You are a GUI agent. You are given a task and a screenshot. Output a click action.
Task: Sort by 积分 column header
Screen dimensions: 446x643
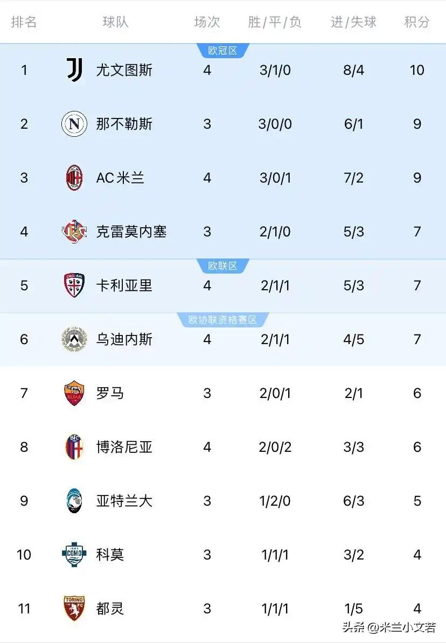click(x=417, y=22)
